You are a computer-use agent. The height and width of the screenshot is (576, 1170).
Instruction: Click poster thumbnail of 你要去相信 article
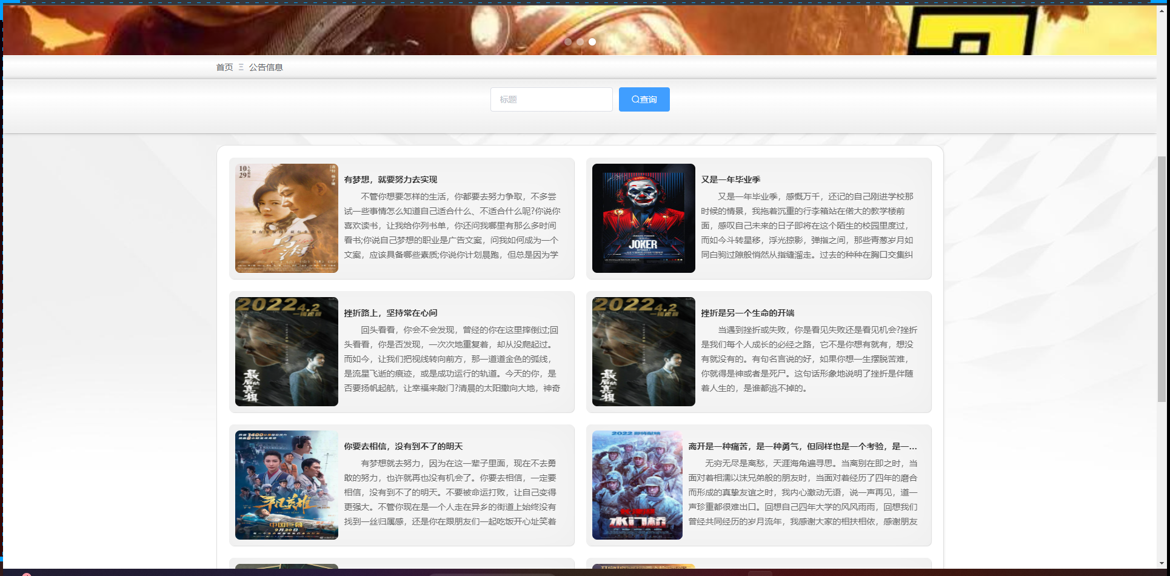[287, 485]
